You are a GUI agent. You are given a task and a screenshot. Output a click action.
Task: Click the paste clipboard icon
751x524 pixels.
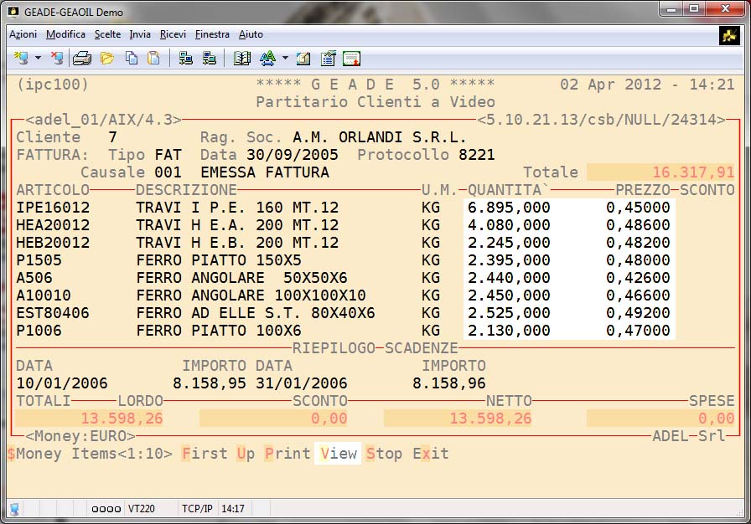click(153, 59)
